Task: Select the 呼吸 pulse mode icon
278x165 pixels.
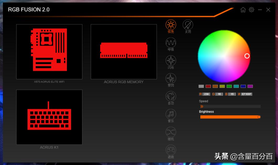Action: pyautogui.click(x=171, y=43)
